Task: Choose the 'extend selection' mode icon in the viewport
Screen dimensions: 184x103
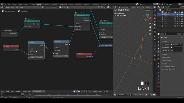Action: (x=121, y=10)
